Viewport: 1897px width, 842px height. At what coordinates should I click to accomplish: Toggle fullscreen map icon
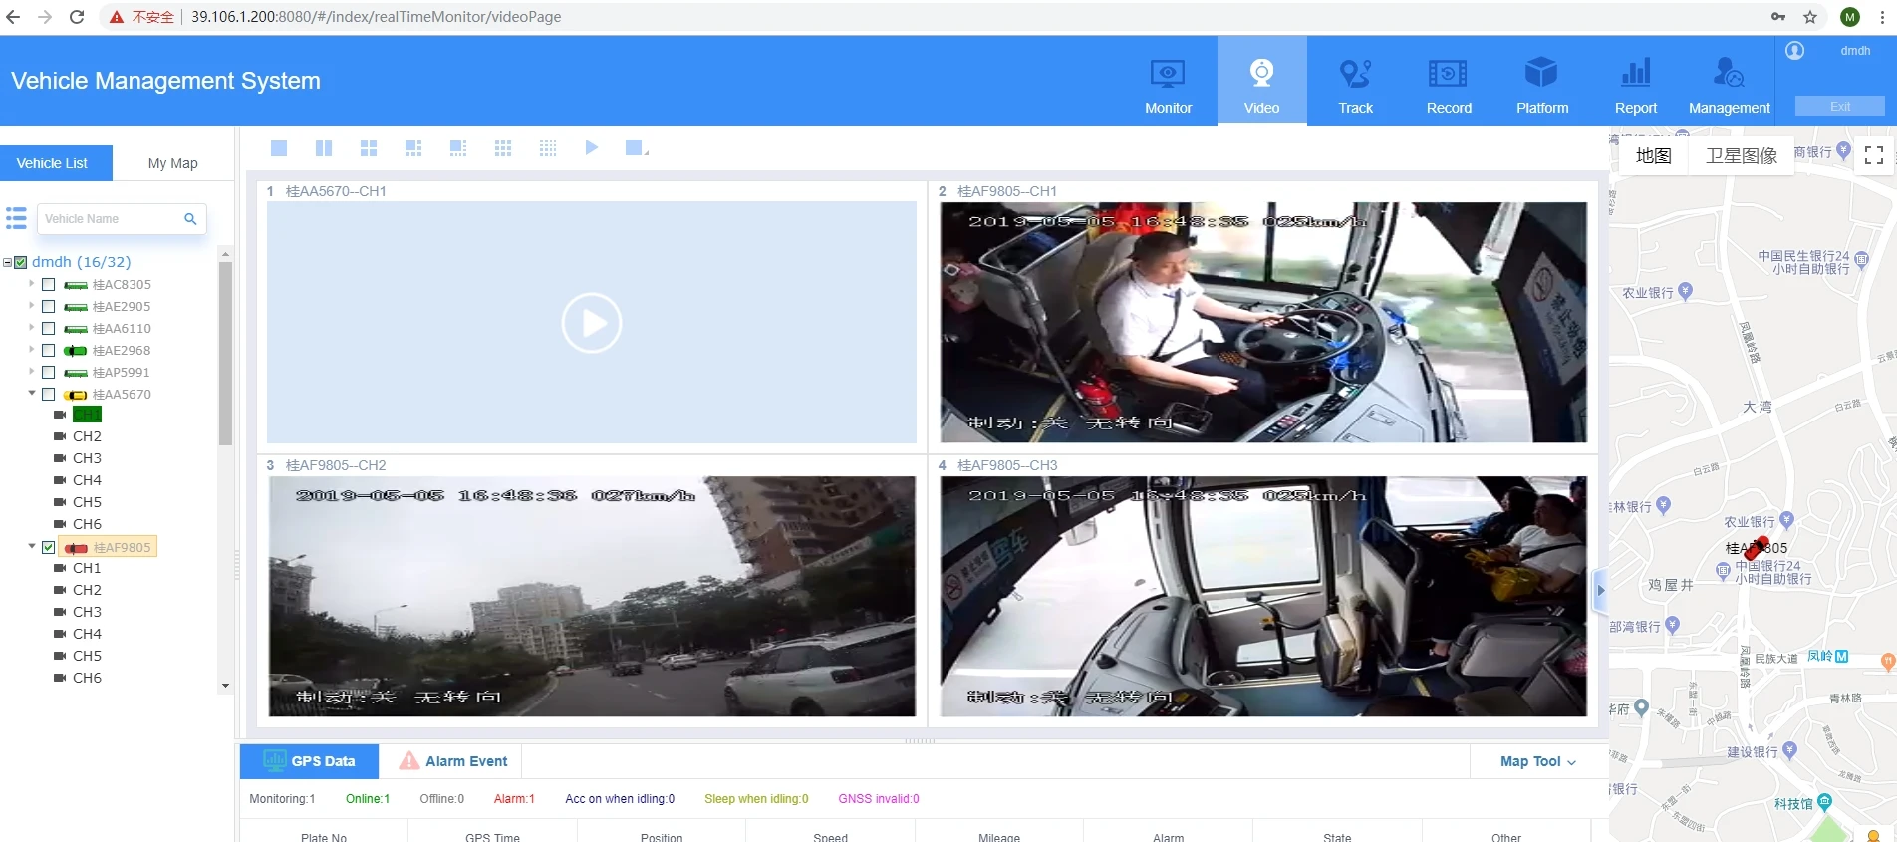click(1873, 155)
